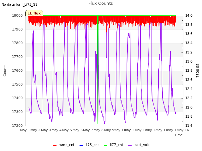Click the 7500 SS right axis label

198,70
